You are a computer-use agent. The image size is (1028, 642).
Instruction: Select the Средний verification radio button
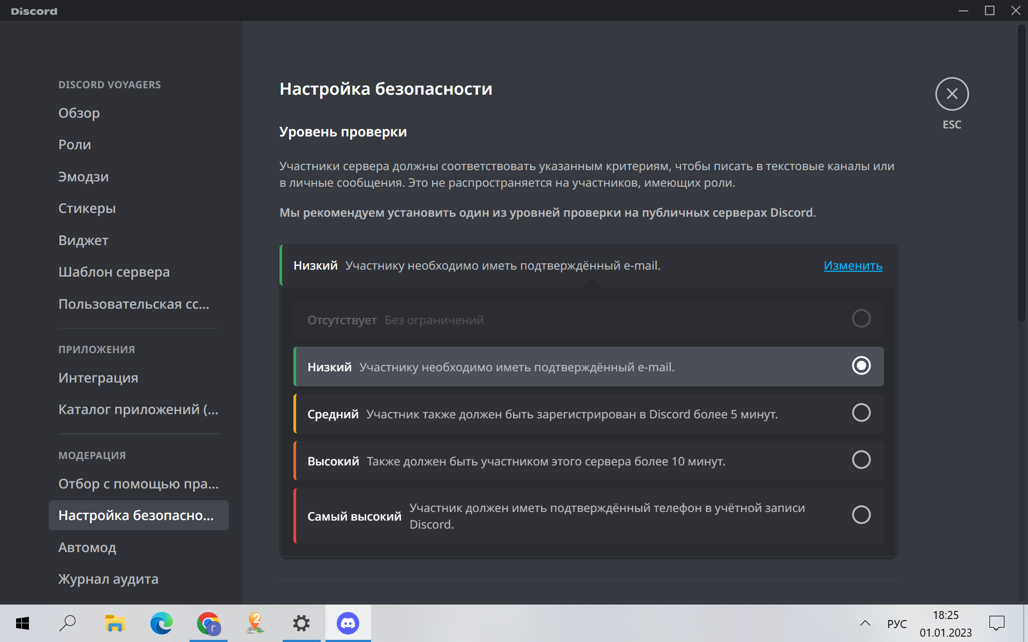[861, 412]
